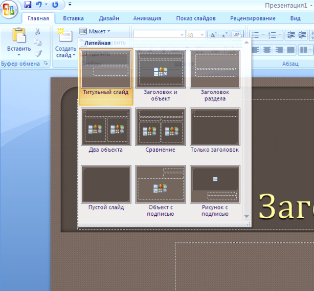
Task: Choose the Пустой слайд layout
Action: 106,188
